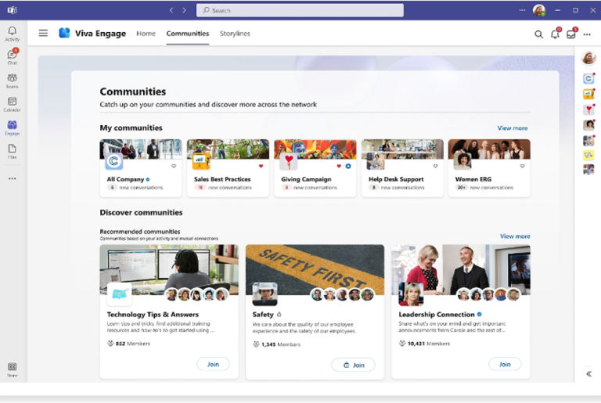Image resolution: width=601 pixels, height=403 pixels.
Task: Open Viva Engage notifications bell
Action: pos(555,34)
